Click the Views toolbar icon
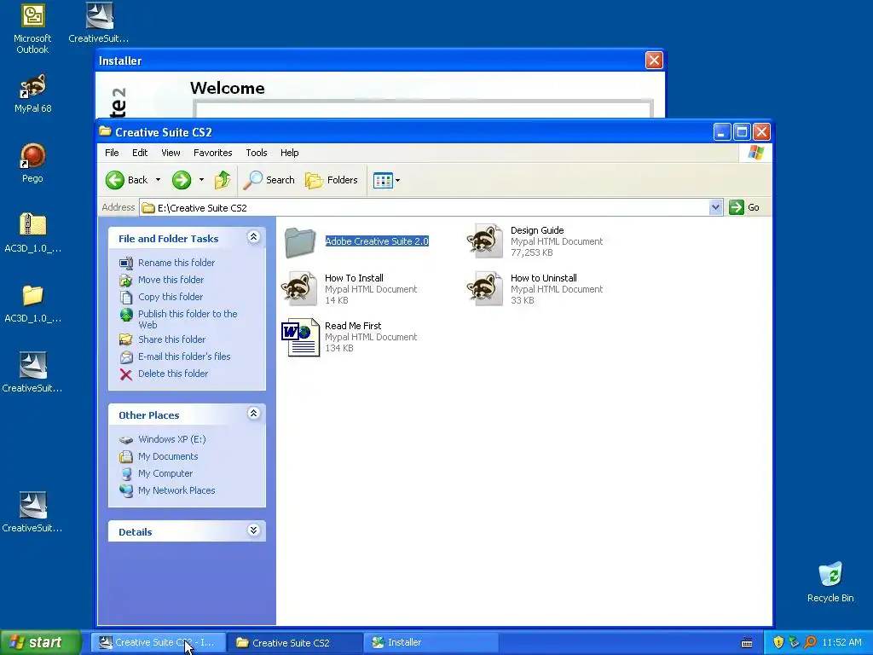873x655 pixels. [x=383, y=181]
